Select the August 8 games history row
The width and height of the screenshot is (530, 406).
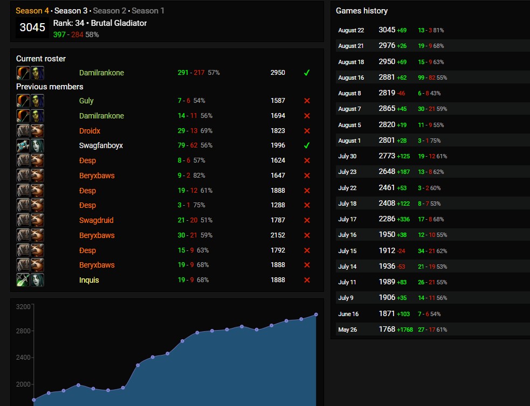click(x=432, y=93)
